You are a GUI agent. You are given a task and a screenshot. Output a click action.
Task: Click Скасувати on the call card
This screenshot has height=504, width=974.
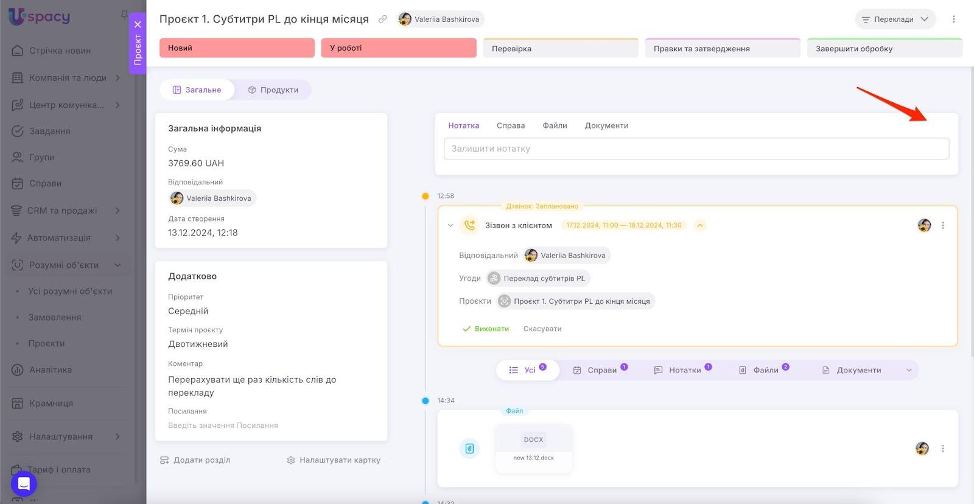click(x=542, y=329)
